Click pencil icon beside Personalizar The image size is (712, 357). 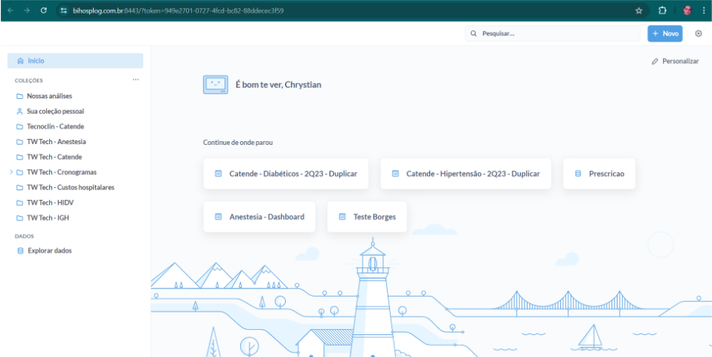(x=655, y=61)
